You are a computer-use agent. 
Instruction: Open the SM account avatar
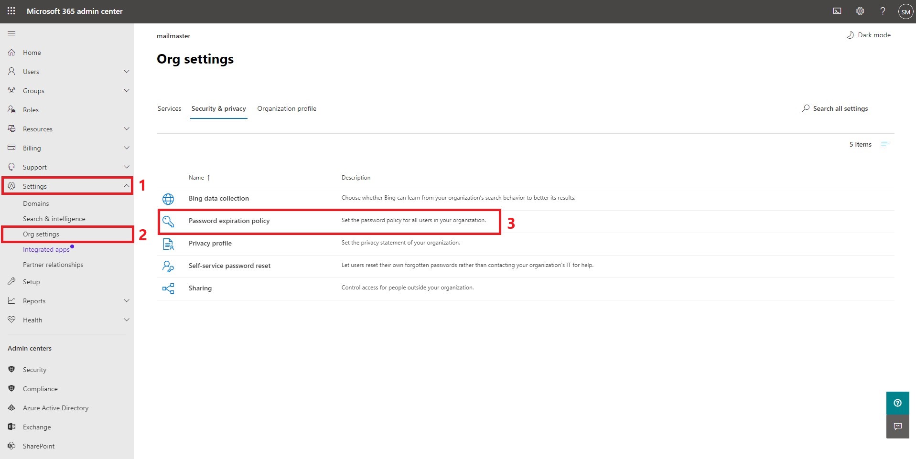[x=905, y=11]
